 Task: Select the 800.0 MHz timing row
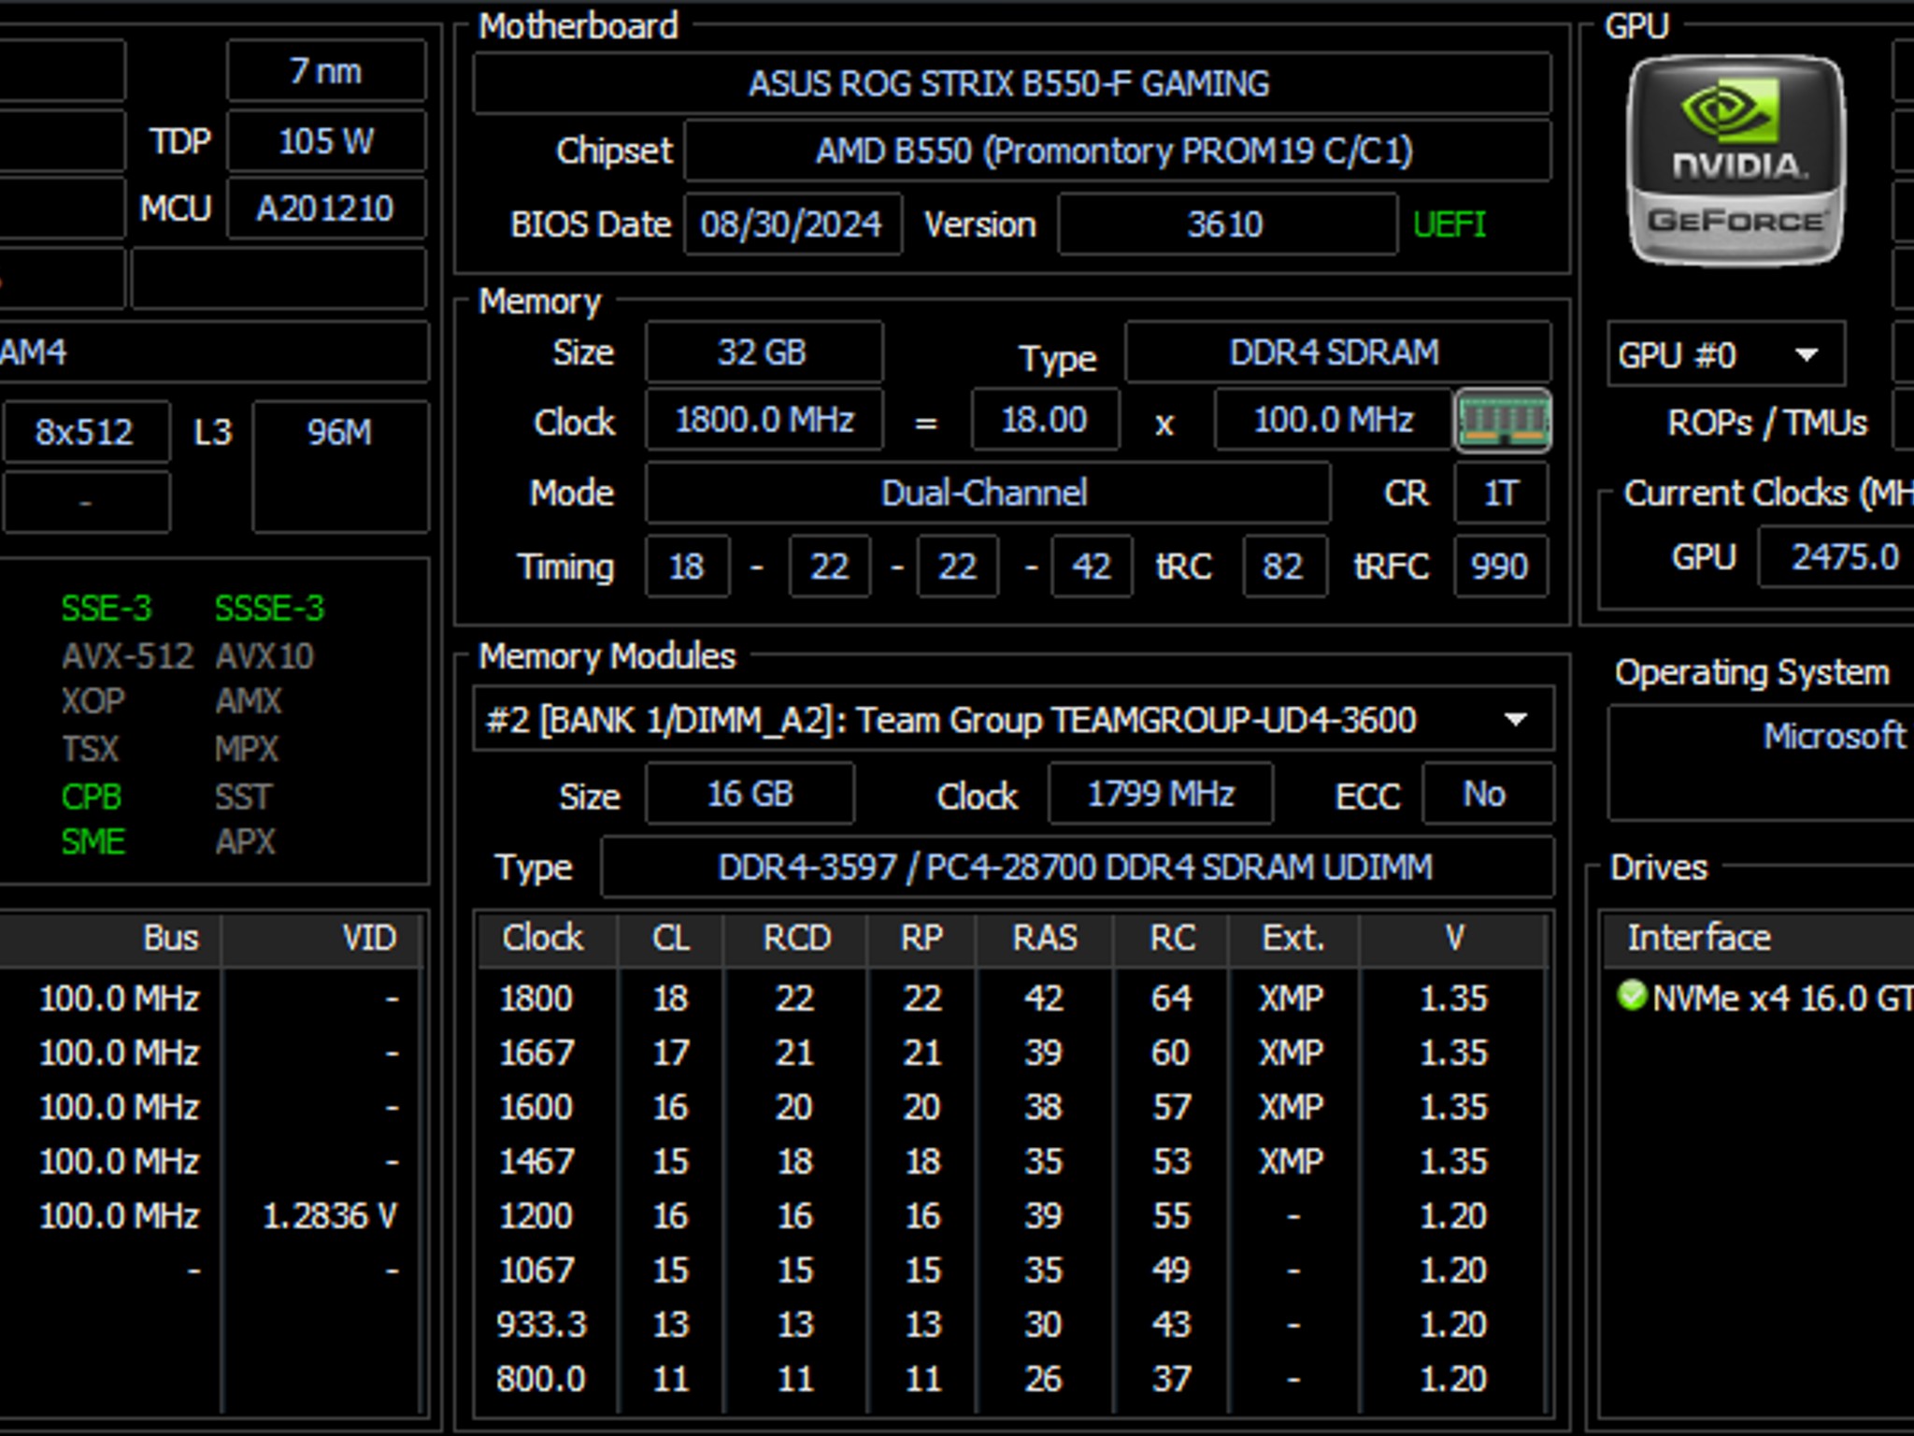pyautogui.click(x=1013, y=1379)
